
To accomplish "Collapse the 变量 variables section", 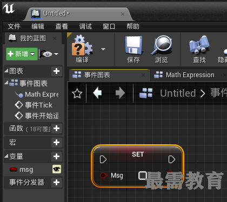I will pyautogui.click(x=6, y=156).
